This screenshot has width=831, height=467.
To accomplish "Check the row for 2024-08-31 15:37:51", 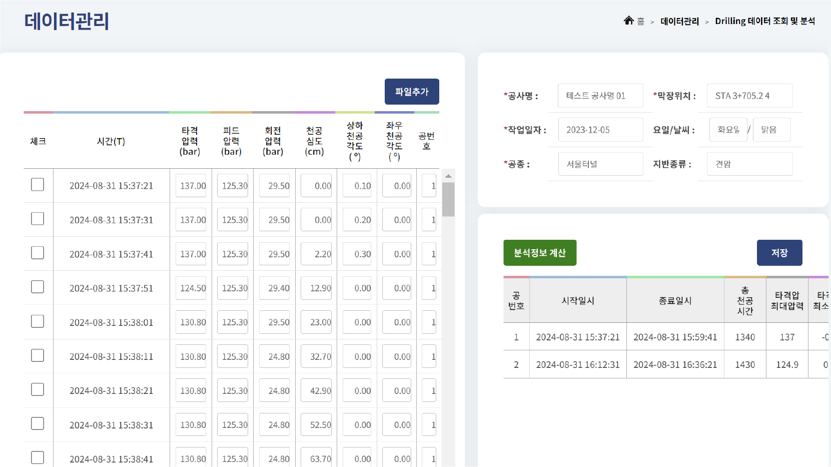I will pyautogui.click(x=38, y=287).
